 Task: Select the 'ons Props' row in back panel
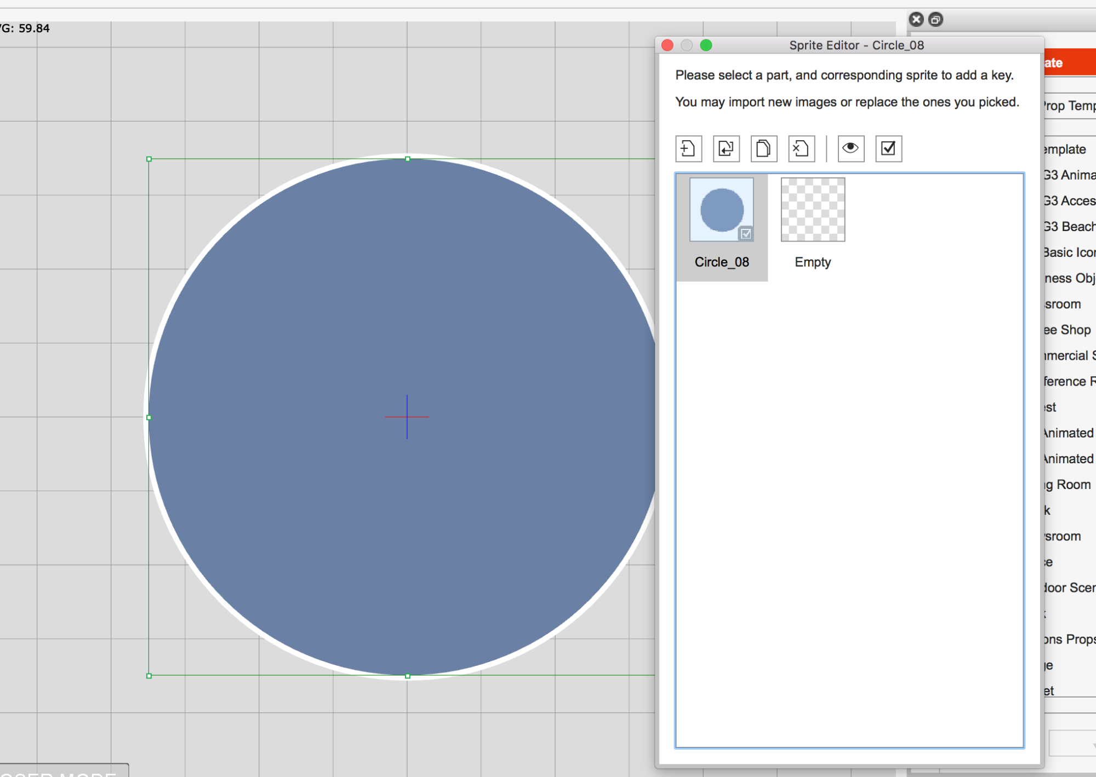(x=1070, y=639)
